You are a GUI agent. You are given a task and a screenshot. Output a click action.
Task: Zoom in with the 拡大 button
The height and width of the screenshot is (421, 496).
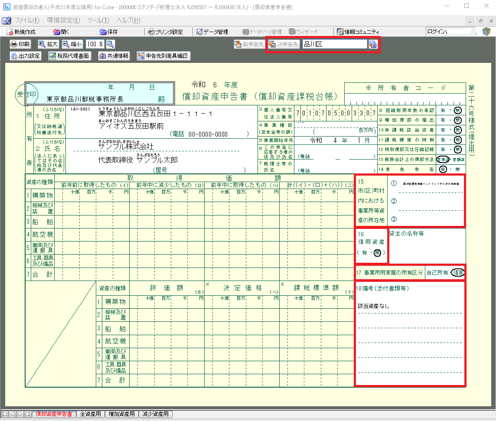(x=48, y=44)
